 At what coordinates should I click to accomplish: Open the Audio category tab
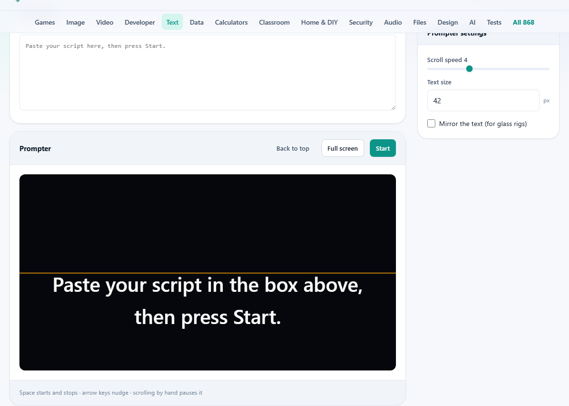click(x=393, y=22)
